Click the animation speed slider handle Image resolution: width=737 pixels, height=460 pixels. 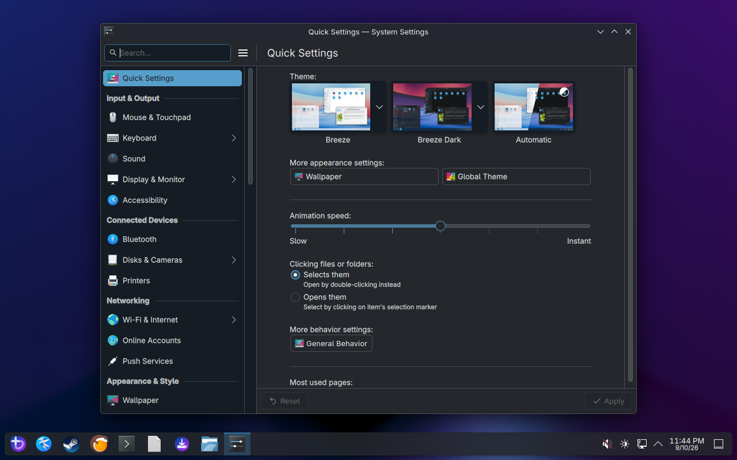pyautogui.click(x=440, y=226)
